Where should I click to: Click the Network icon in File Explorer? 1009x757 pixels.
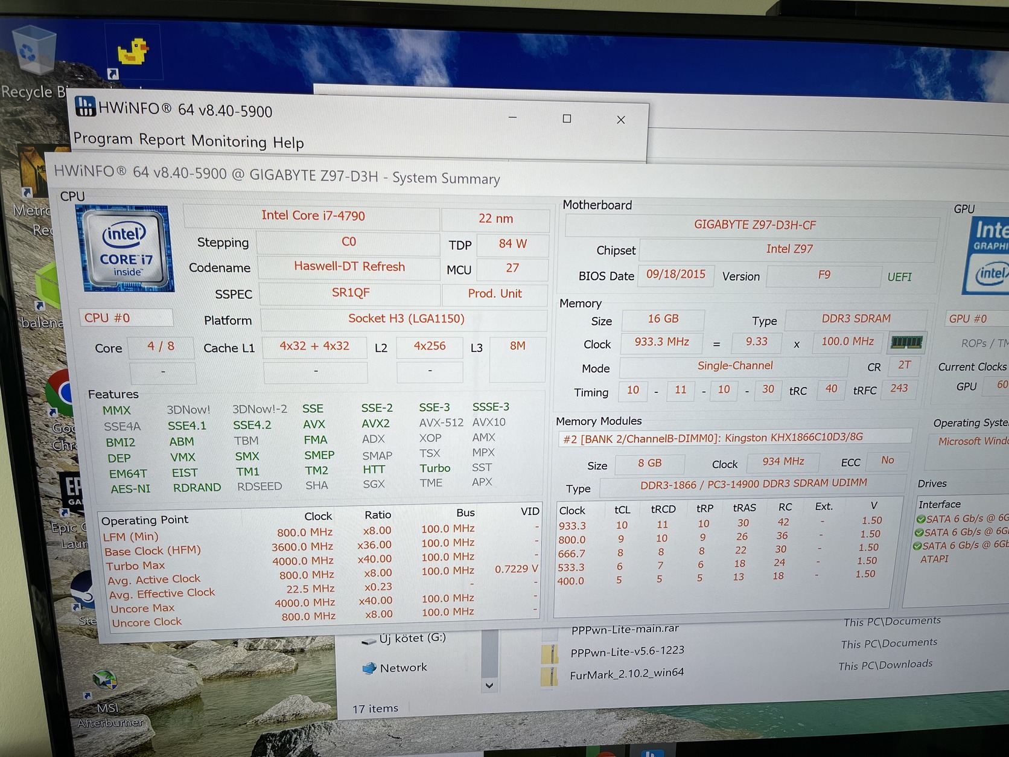tap(369, 668)
